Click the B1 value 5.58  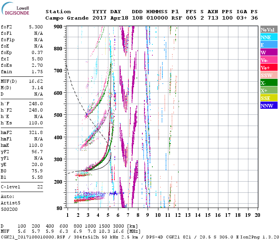click(x=37, y=177)
